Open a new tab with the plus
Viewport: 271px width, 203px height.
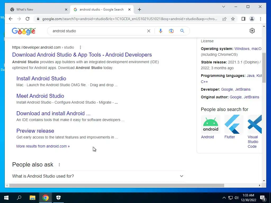coord(139,10)
